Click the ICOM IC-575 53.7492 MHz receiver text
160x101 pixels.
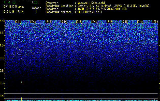(x=102, y=9)
